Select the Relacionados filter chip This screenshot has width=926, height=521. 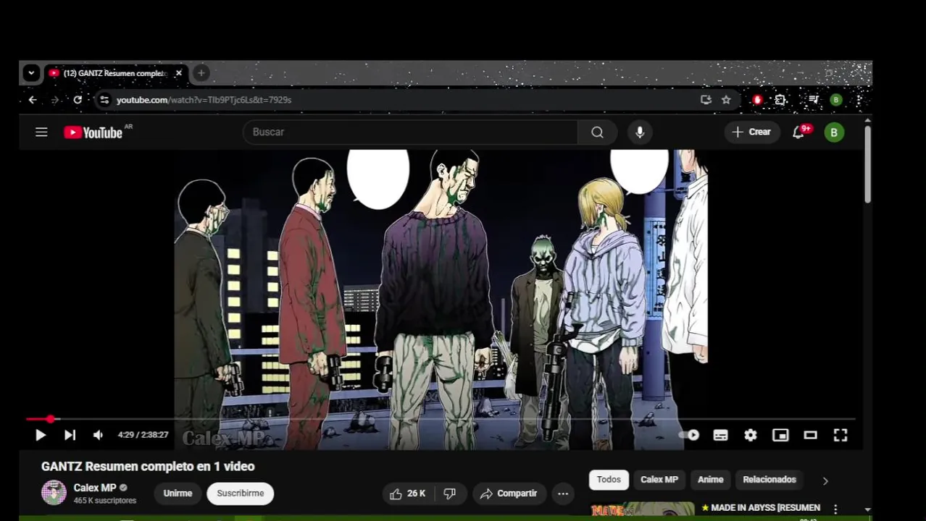(x=769, y=480)
